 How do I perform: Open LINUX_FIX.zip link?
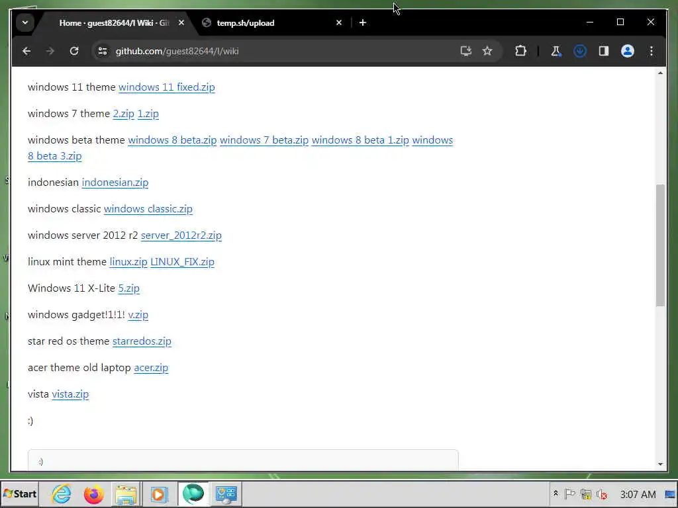(x=182, y=262)
